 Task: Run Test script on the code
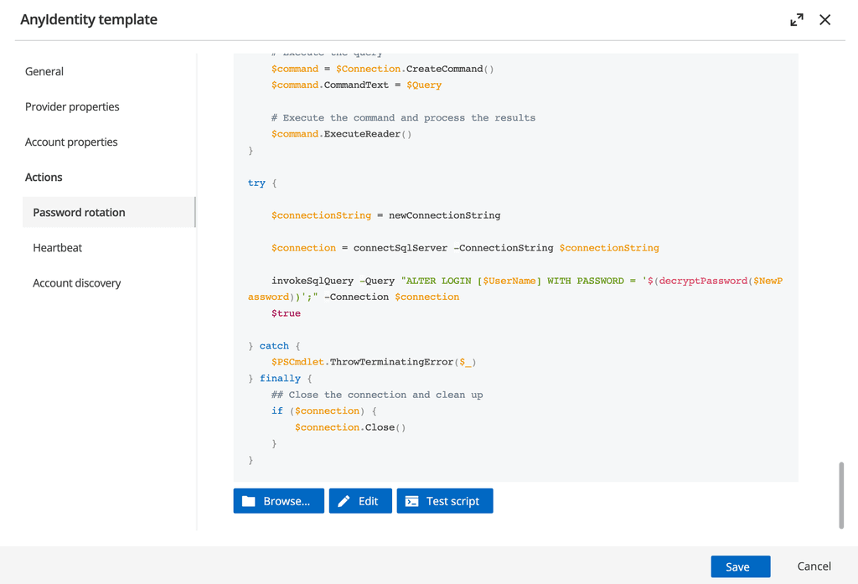[452, 501]
